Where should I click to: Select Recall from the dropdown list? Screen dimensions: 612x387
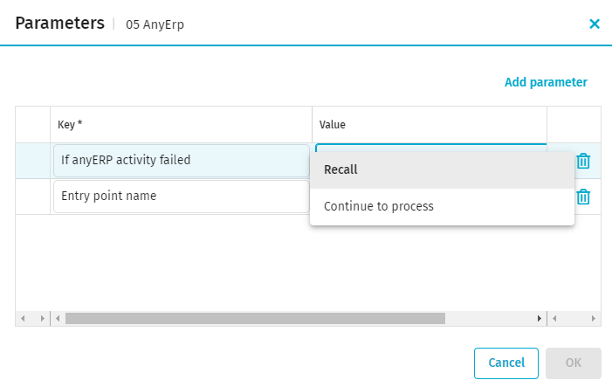pyautogui.click(x=442, y=169)
